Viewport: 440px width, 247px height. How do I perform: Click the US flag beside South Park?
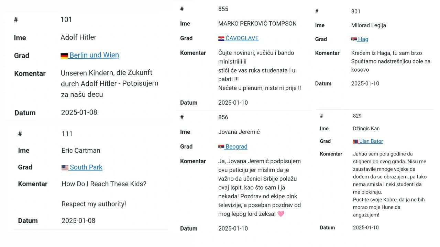[65, 168]
